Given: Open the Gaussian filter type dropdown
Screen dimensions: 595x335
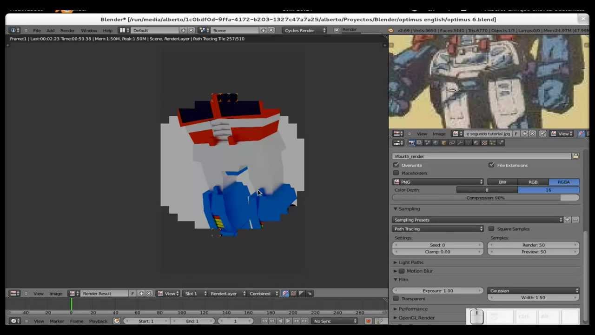Looking at the screenshot, I should tap(533, 291).
